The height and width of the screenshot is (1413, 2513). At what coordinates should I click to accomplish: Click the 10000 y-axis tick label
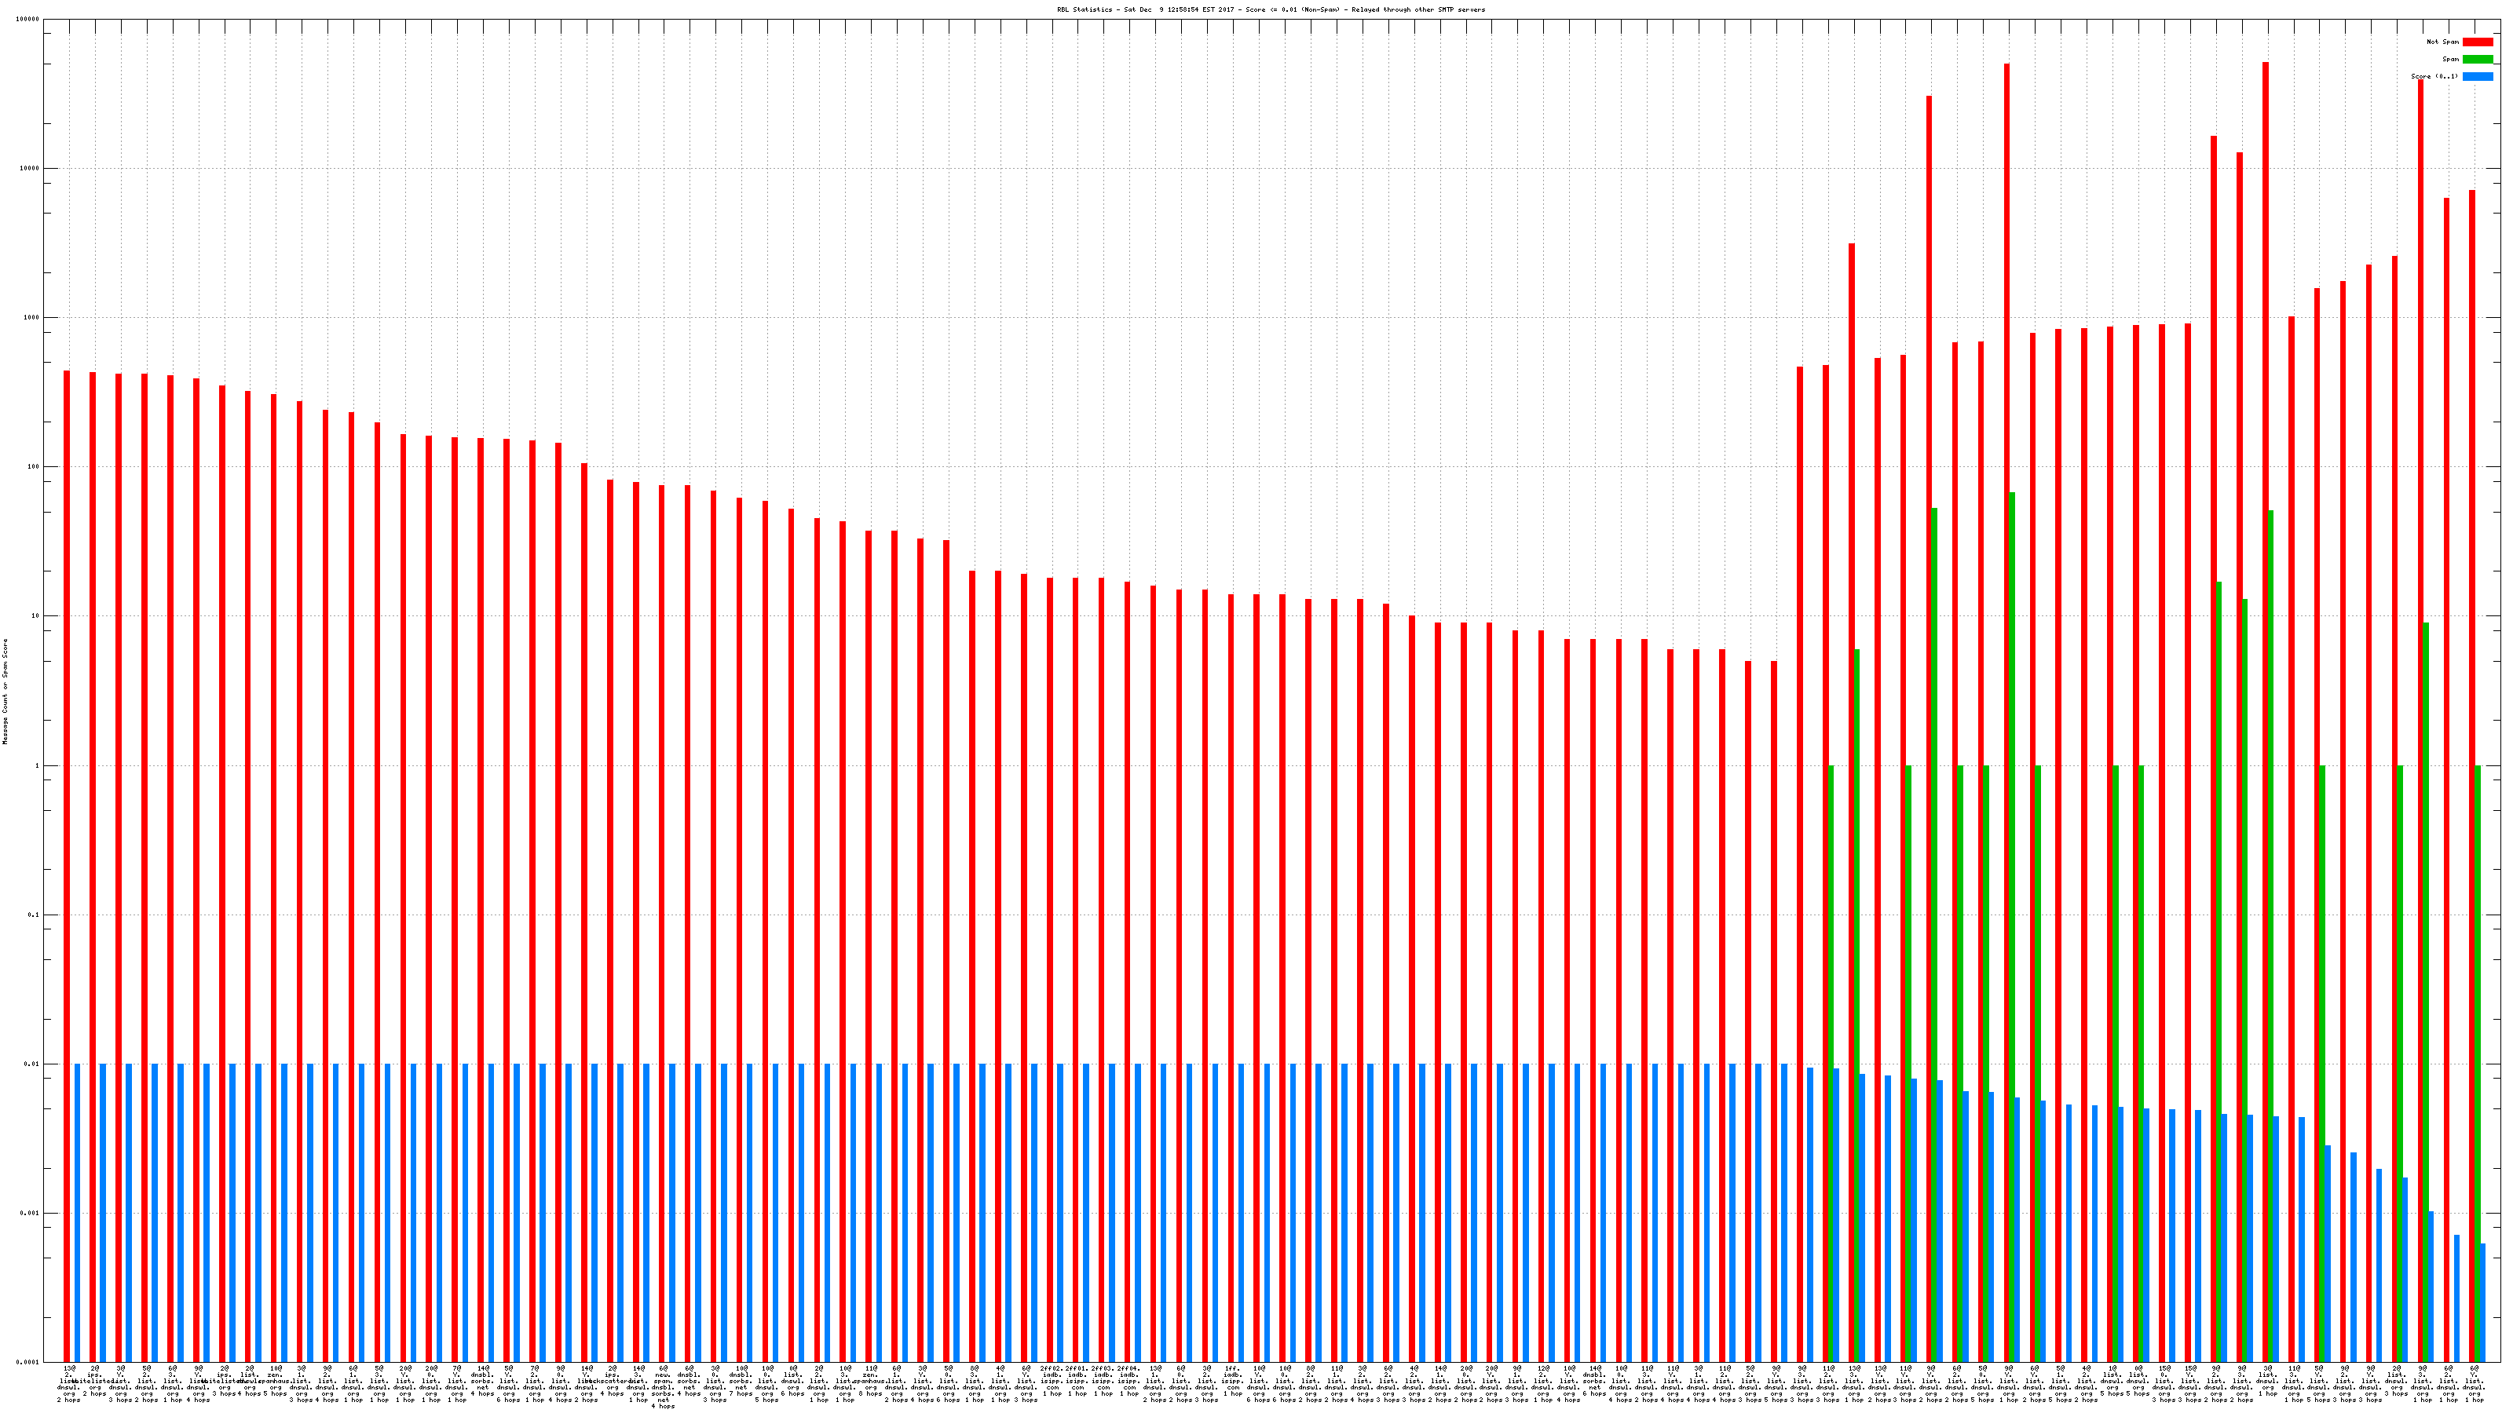point(31,169)
